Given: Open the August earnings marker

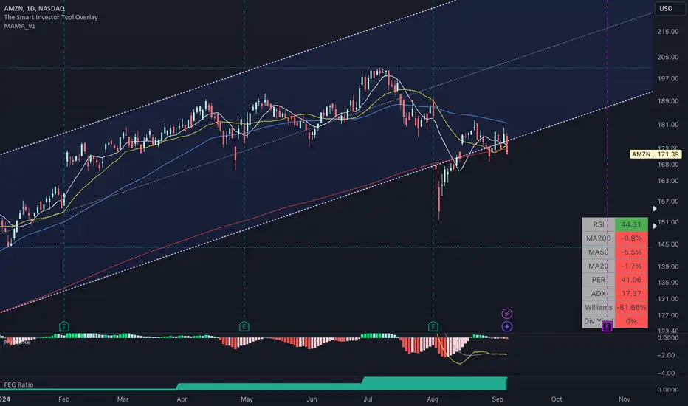Looking at the screenshot, I should (433, 326).
